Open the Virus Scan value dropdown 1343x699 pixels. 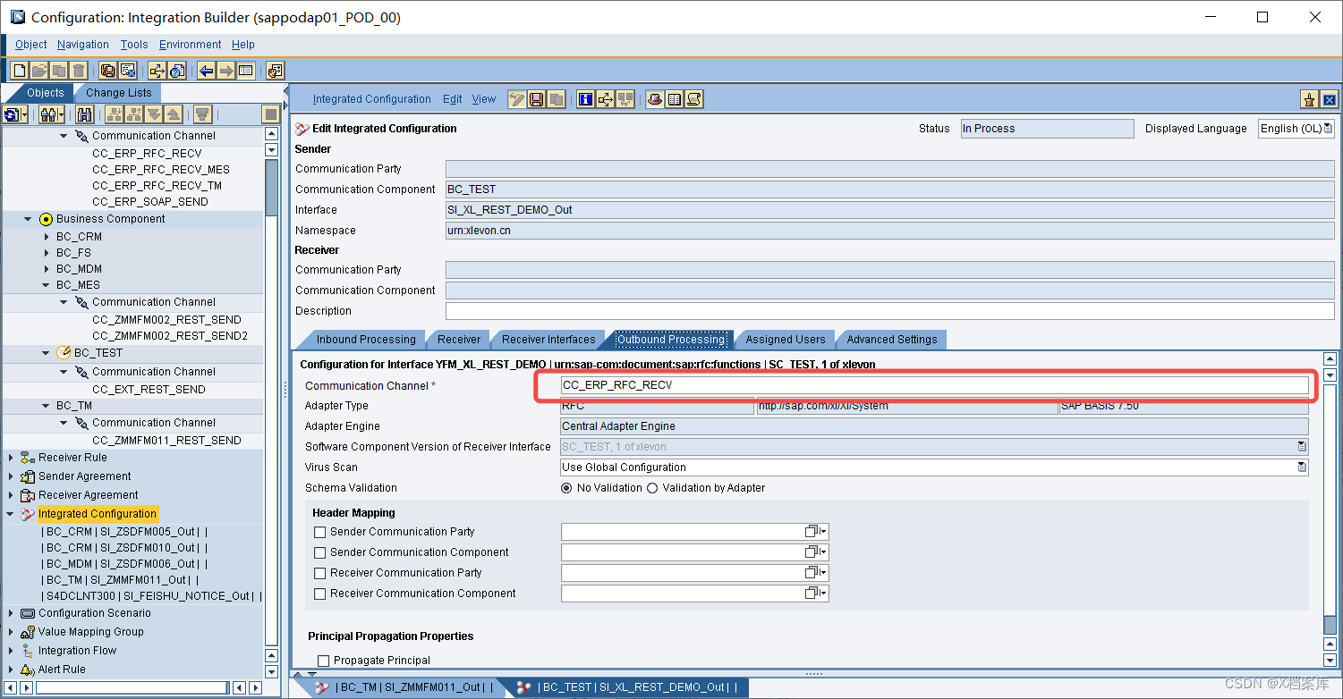coord(1302,467)
